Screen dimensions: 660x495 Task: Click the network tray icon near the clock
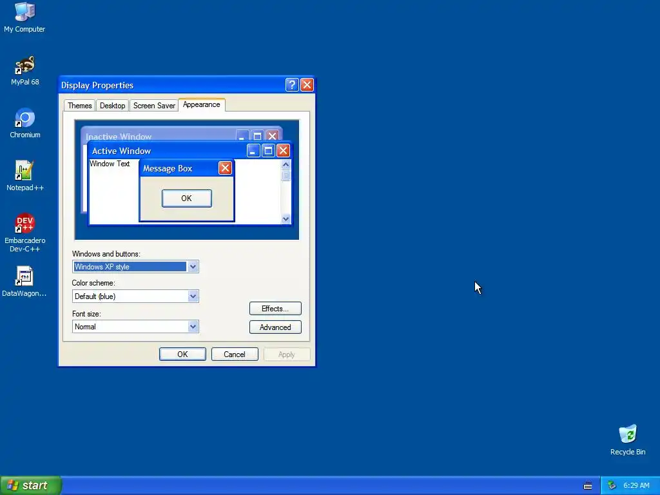[612, 486]
